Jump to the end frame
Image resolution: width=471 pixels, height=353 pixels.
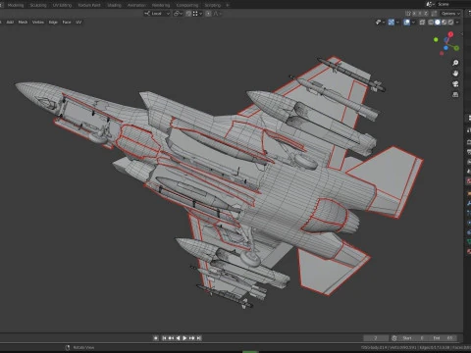click(x=199, y=338)
